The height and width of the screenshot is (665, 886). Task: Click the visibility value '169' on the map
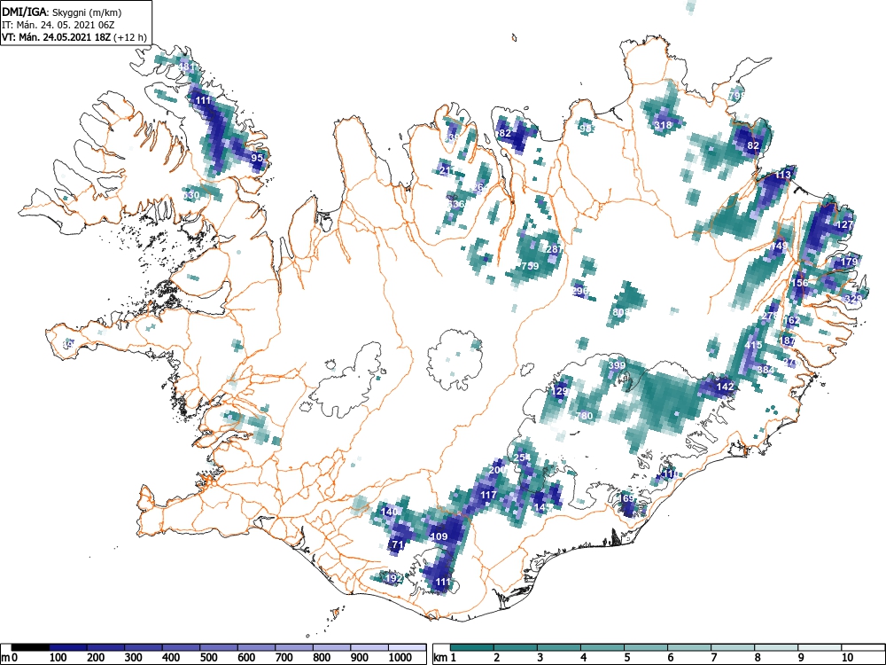[x=626, y=498]
